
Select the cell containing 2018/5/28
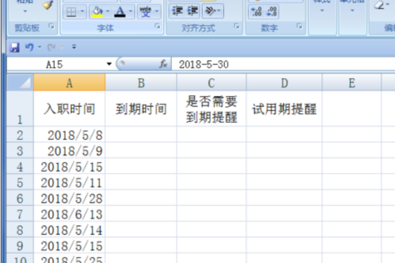pos(70,198)
